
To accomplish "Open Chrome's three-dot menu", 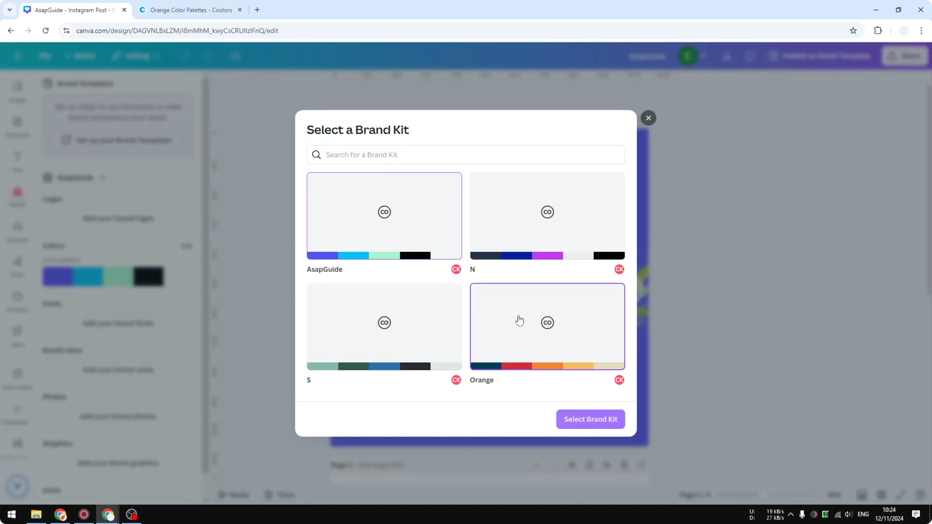I will click(922, 30).
